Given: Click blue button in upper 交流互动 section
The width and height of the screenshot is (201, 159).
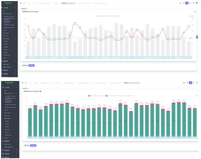Looking at the screenshot, I should (x=32, y=65).
